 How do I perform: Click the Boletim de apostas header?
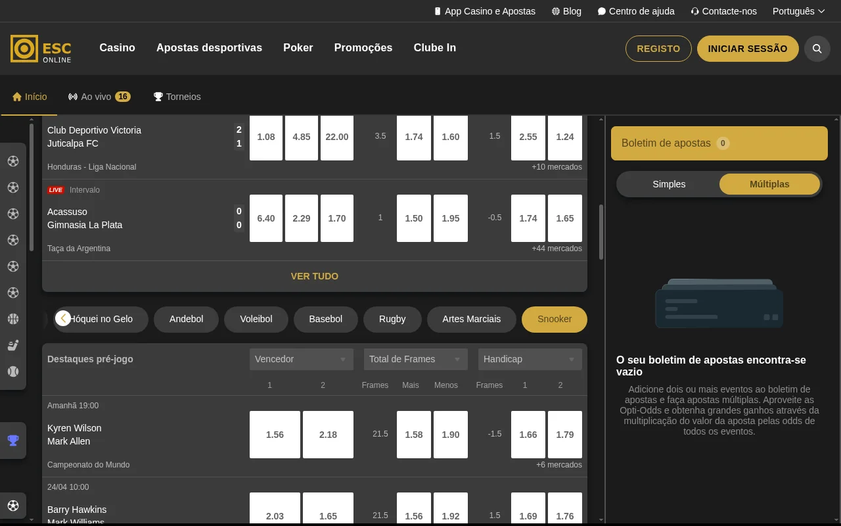tap(719, 143)
